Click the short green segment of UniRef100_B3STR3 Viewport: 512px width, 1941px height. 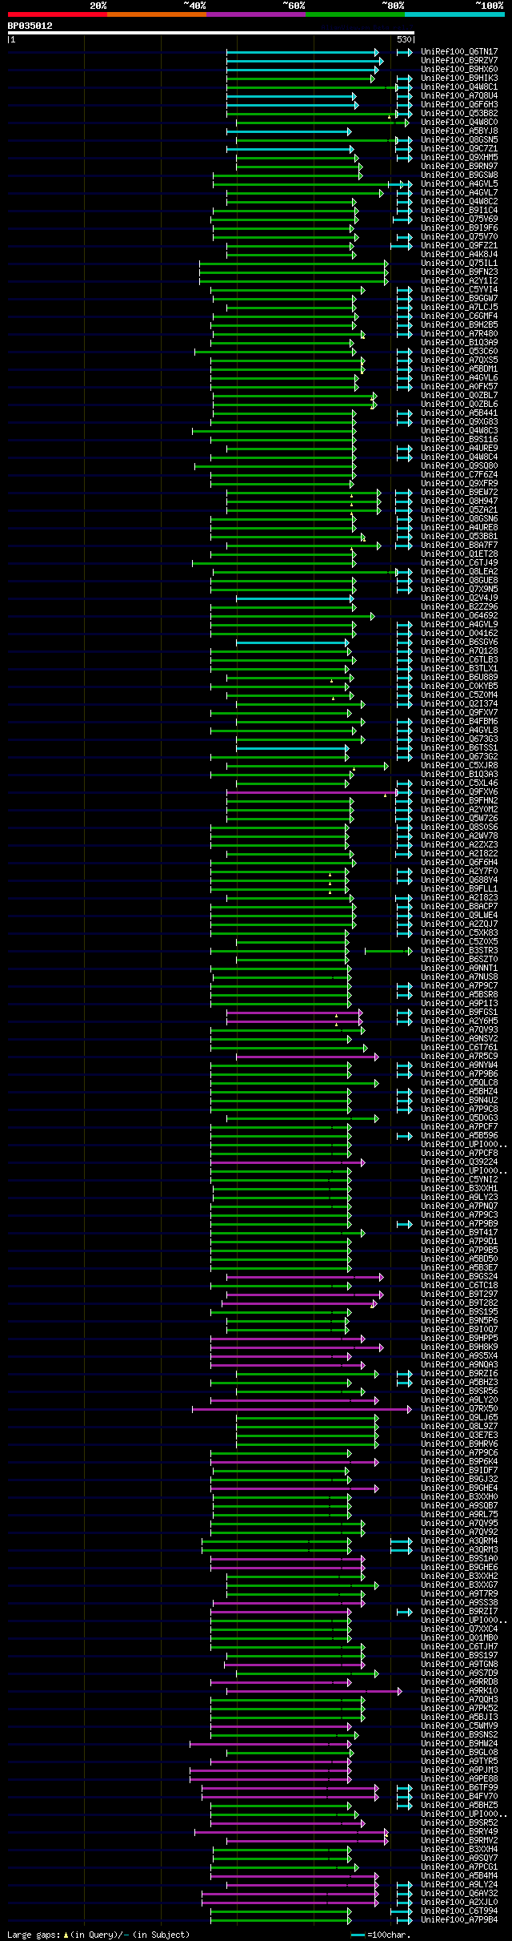click(389, 951)
